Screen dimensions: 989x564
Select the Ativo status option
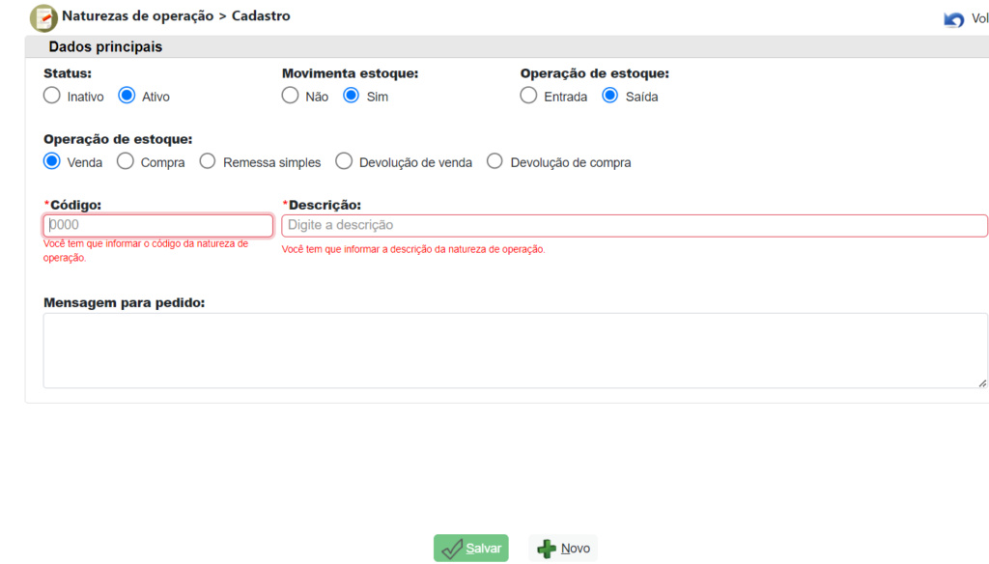tap(127, 96)
